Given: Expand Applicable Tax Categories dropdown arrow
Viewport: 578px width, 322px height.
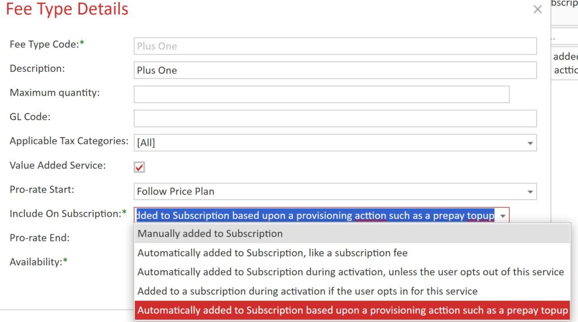Looking at the screenshot, I should [530, 143].
